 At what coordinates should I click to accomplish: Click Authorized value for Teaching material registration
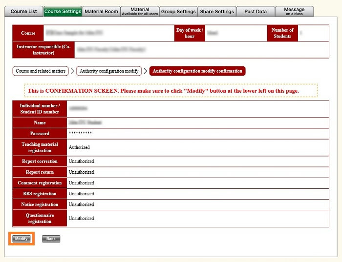pos(79,147)
